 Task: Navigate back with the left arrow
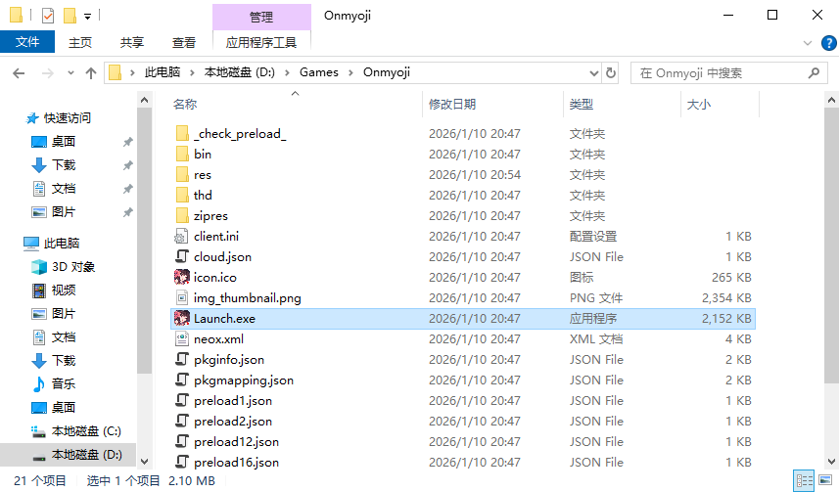click(19, 73)
